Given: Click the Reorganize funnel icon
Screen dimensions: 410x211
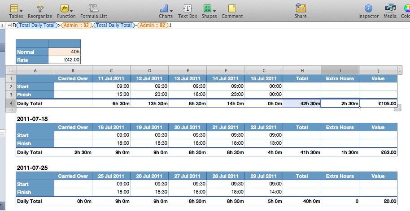Looking at the screenshot, I should coord(40,8).
